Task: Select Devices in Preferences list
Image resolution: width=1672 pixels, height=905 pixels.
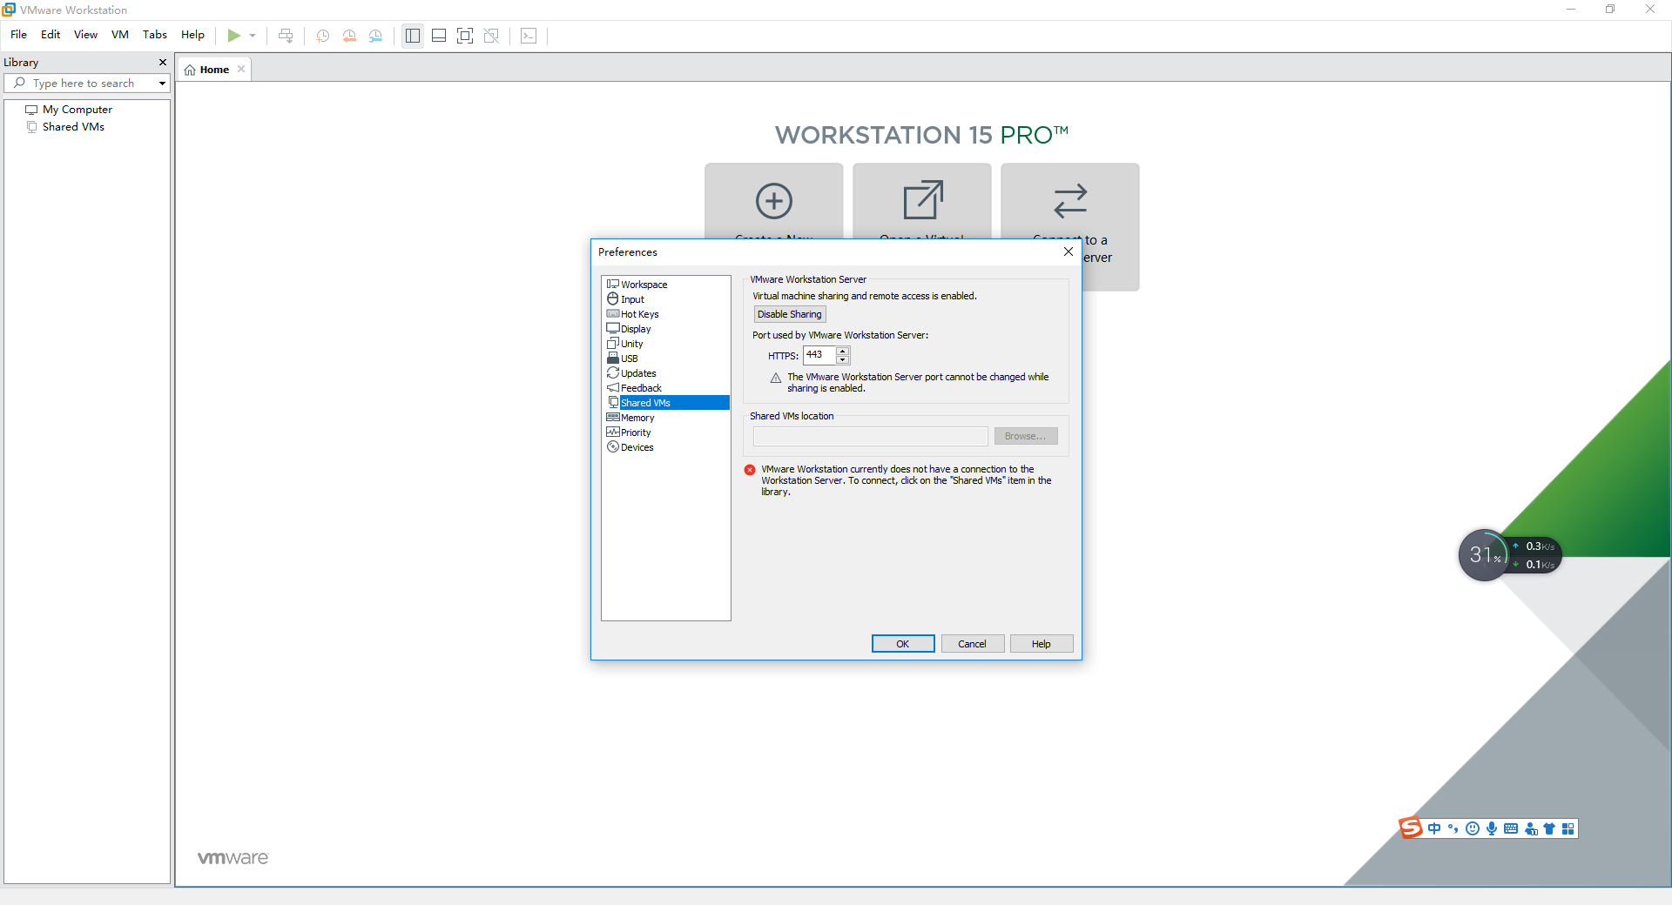Action: pyautogui.click(x=637, y=447)
